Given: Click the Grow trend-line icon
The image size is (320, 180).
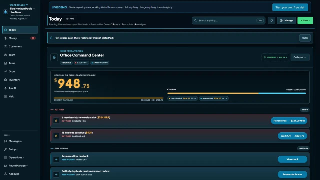Looking at the screenshot, I should pos(5,71).
